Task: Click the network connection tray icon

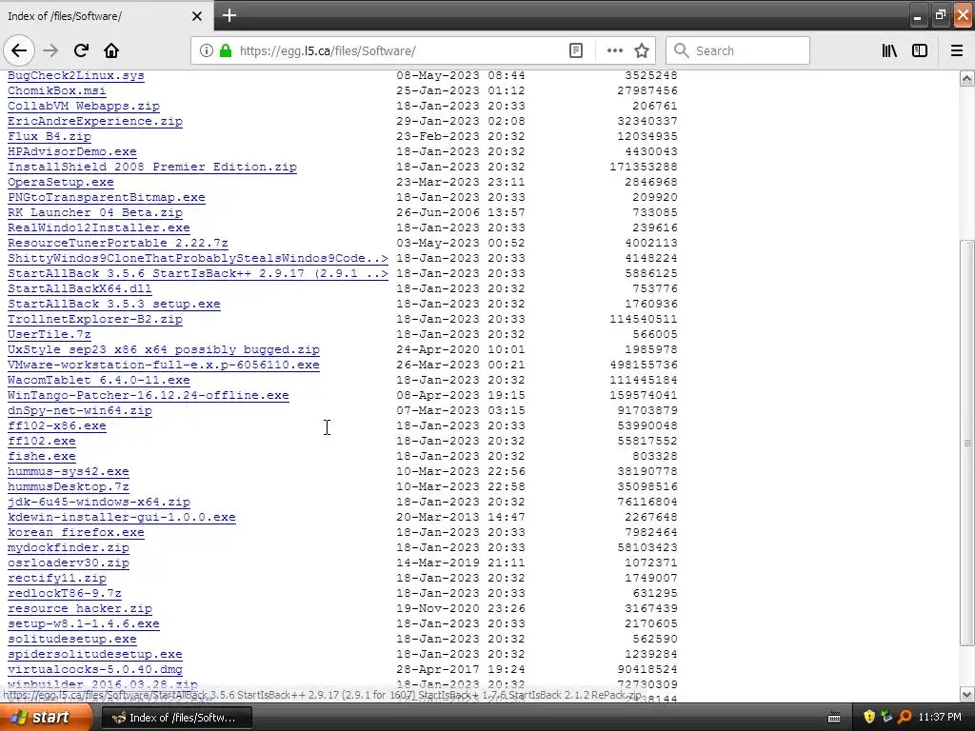Action: tap(886, 718)
